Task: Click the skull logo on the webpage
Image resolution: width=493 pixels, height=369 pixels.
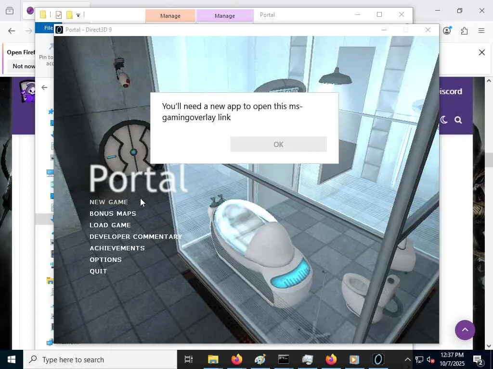Action: pos(27,91)
